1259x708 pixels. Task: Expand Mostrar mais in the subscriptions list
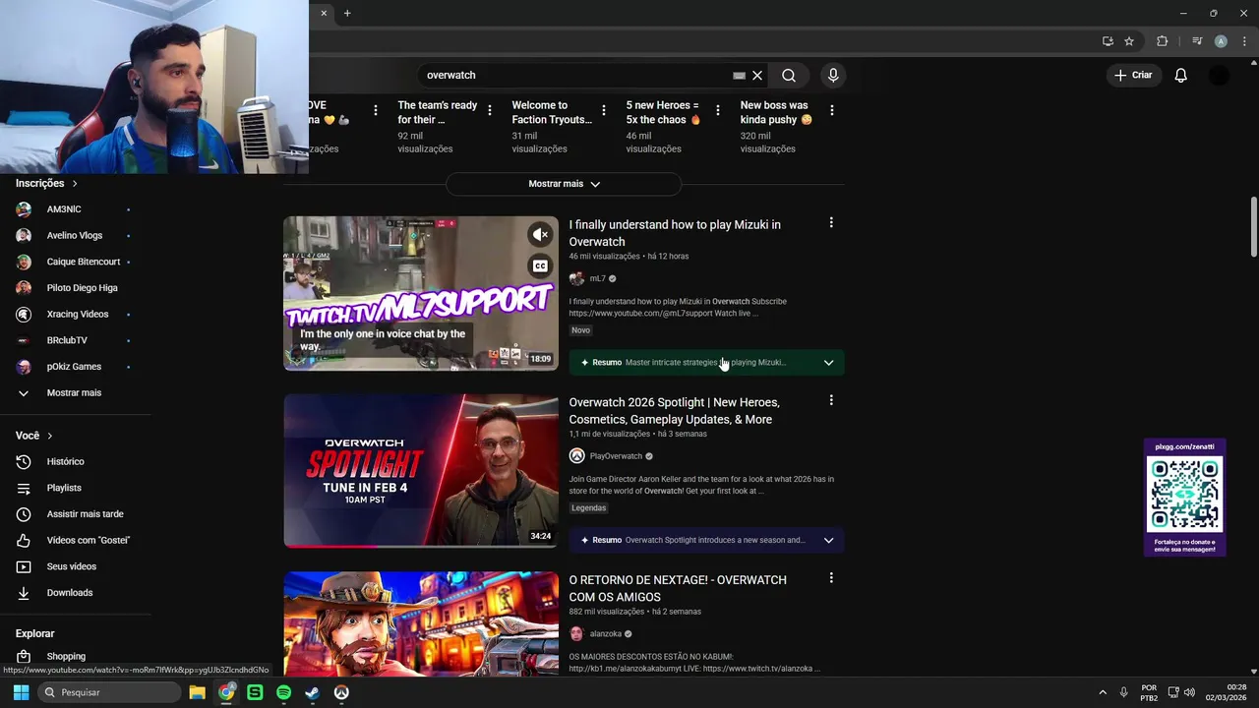(75, 392)
